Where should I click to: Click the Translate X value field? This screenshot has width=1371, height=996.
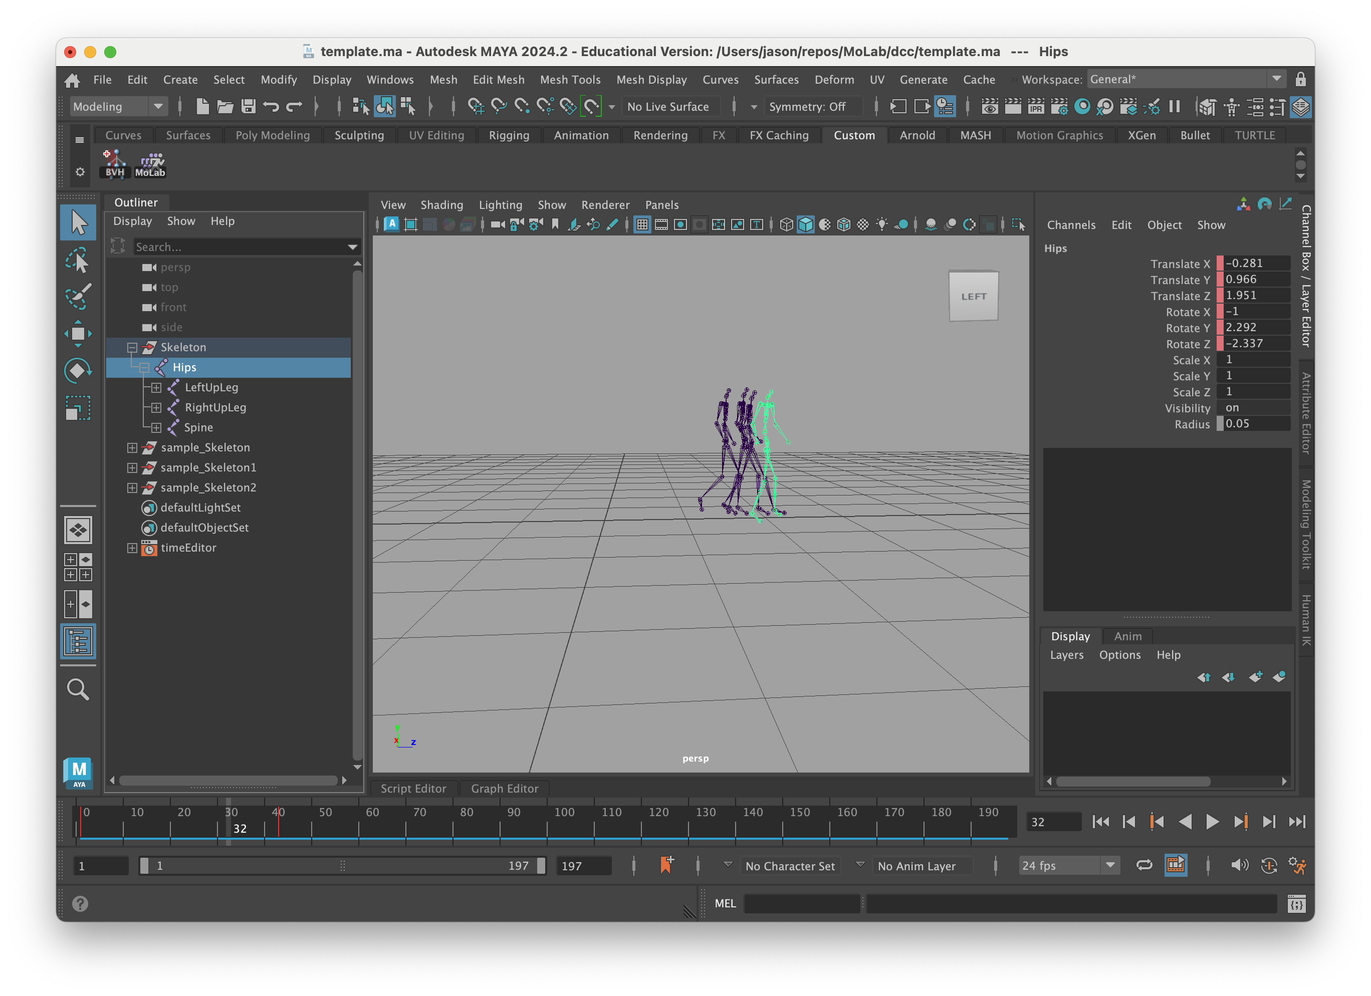(1256, 264)
